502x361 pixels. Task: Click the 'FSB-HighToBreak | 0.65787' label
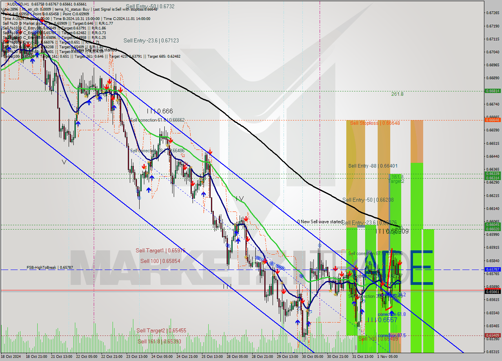[50, 268]
